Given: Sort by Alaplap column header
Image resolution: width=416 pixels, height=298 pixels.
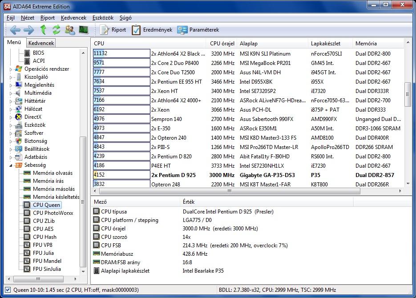Looking at the screenshot, I should [x=273, y=44].
